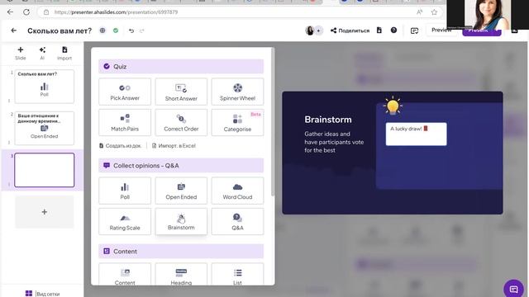
Task: Open the globe language icon by title
Action: click(x=102, y=31)
